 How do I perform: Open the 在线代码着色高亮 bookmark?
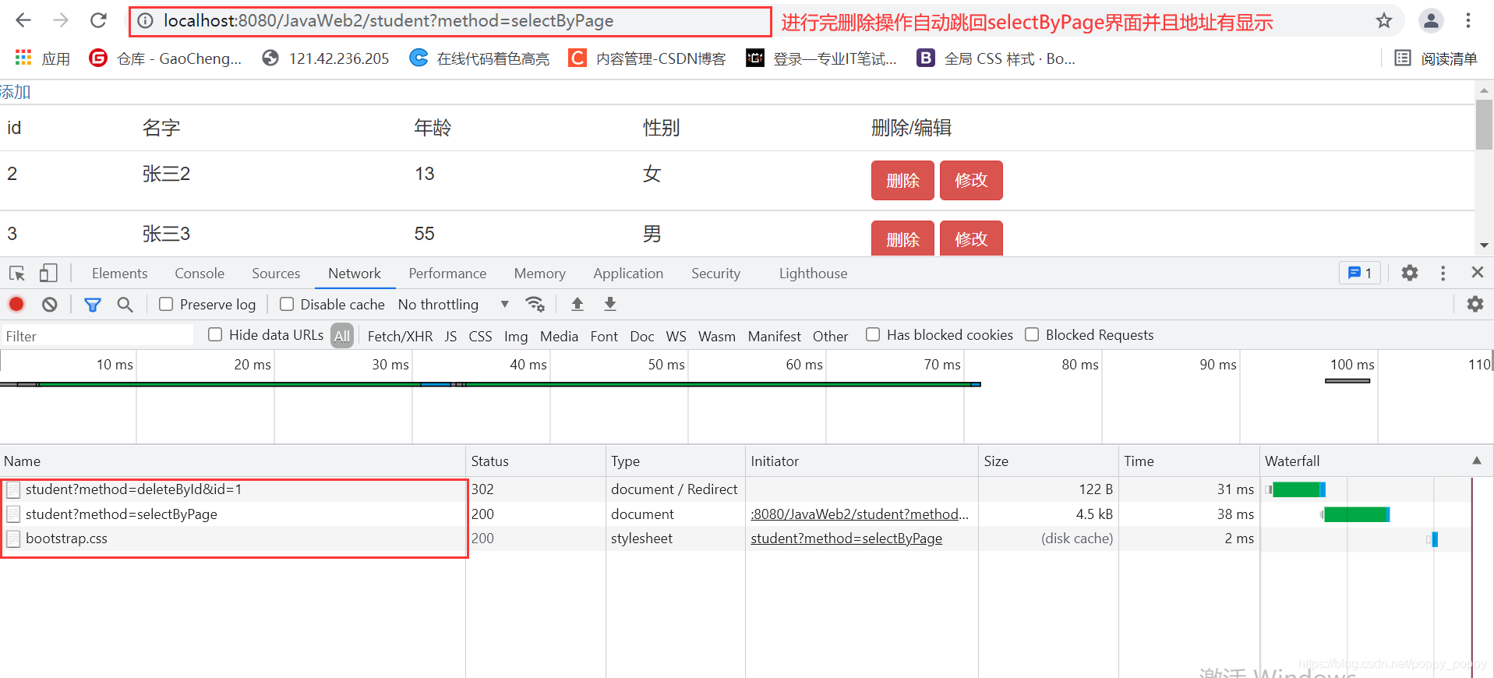click(x=479, y=58)
